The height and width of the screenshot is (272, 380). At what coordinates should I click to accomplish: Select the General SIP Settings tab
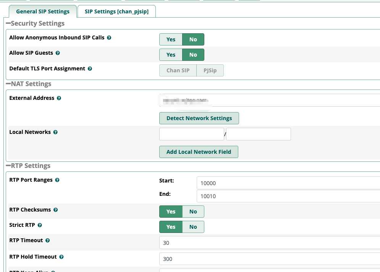click(43, 11)
